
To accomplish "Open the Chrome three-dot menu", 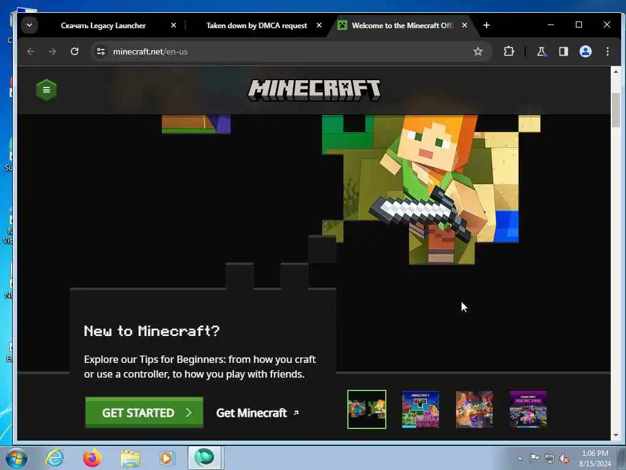I will pos(607,51).
